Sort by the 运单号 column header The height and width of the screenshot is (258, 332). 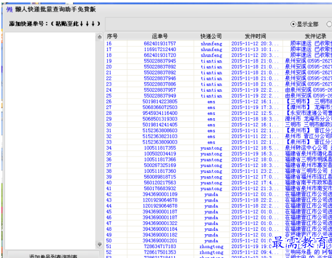[160, 36]
